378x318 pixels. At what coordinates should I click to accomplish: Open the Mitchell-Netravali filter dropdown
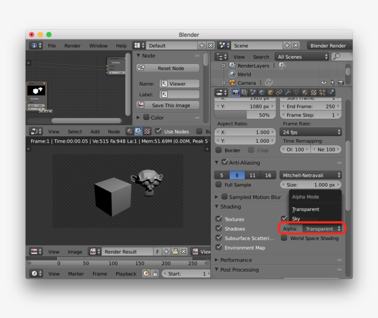click(x=310, y=175)
